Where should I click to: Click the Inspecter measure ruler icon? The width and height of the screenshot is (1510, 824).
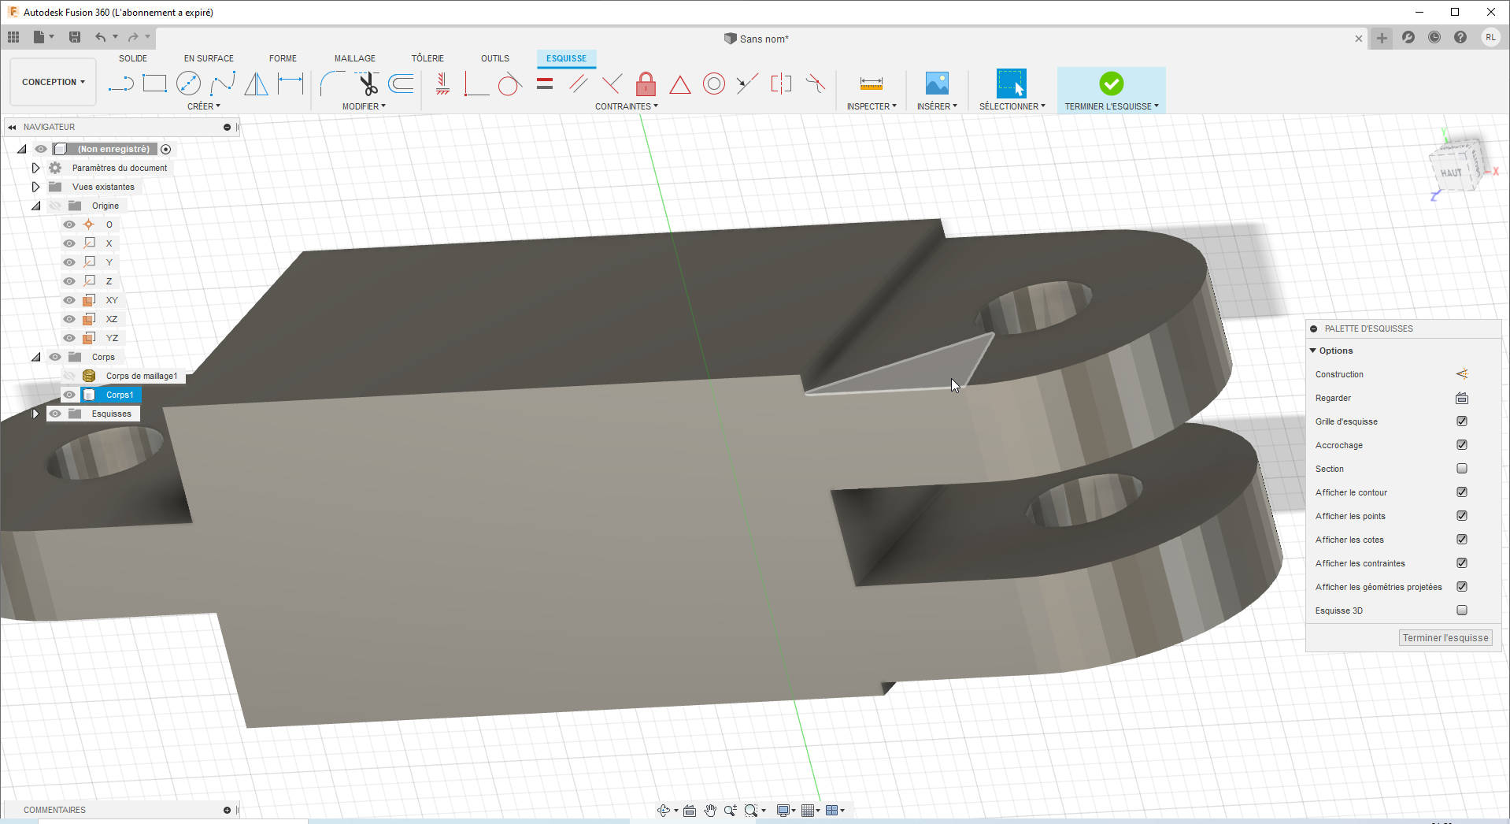pos(871,84)
